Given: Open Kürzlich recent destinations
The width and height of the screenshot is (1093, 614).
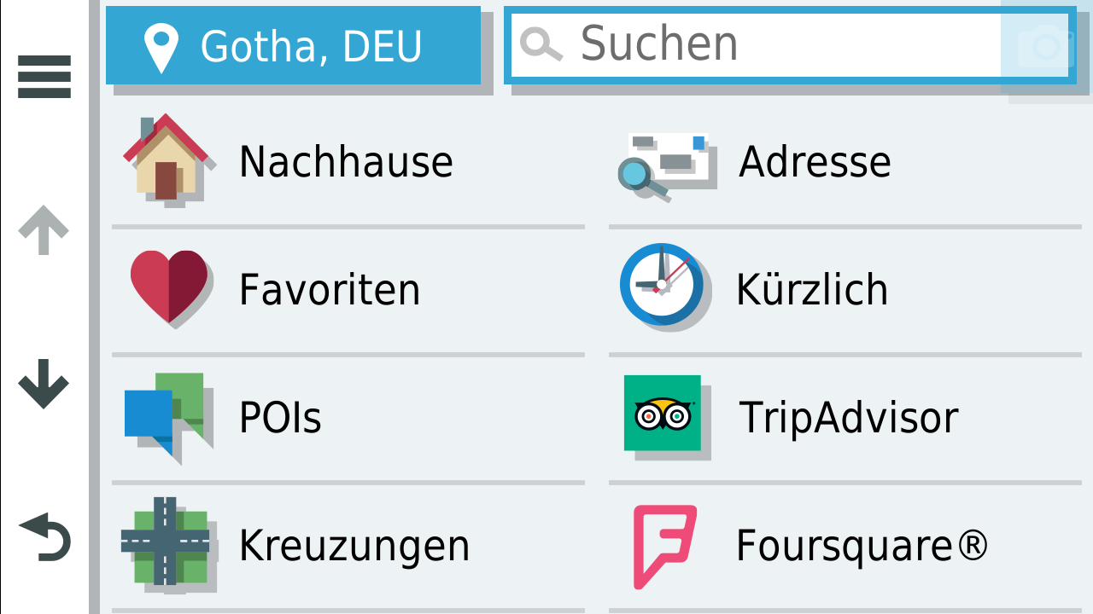Looking at the screenshot, I should 812,290.
